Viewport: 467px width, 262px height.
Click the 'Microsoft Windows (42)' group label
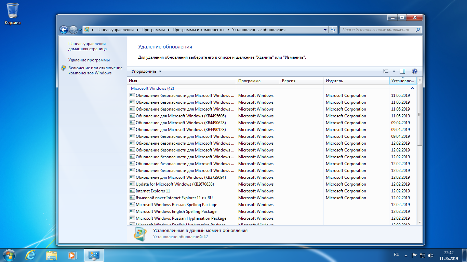[x=152, y=88]
